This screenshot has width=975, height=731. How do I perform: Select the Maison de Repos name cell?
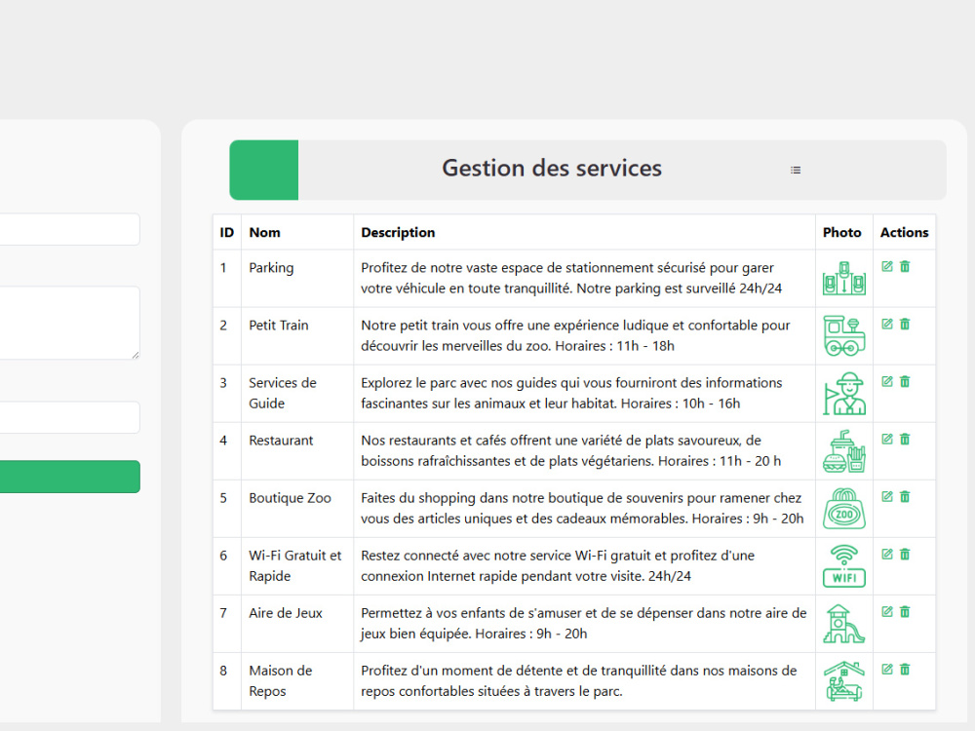tap(297, 681)
